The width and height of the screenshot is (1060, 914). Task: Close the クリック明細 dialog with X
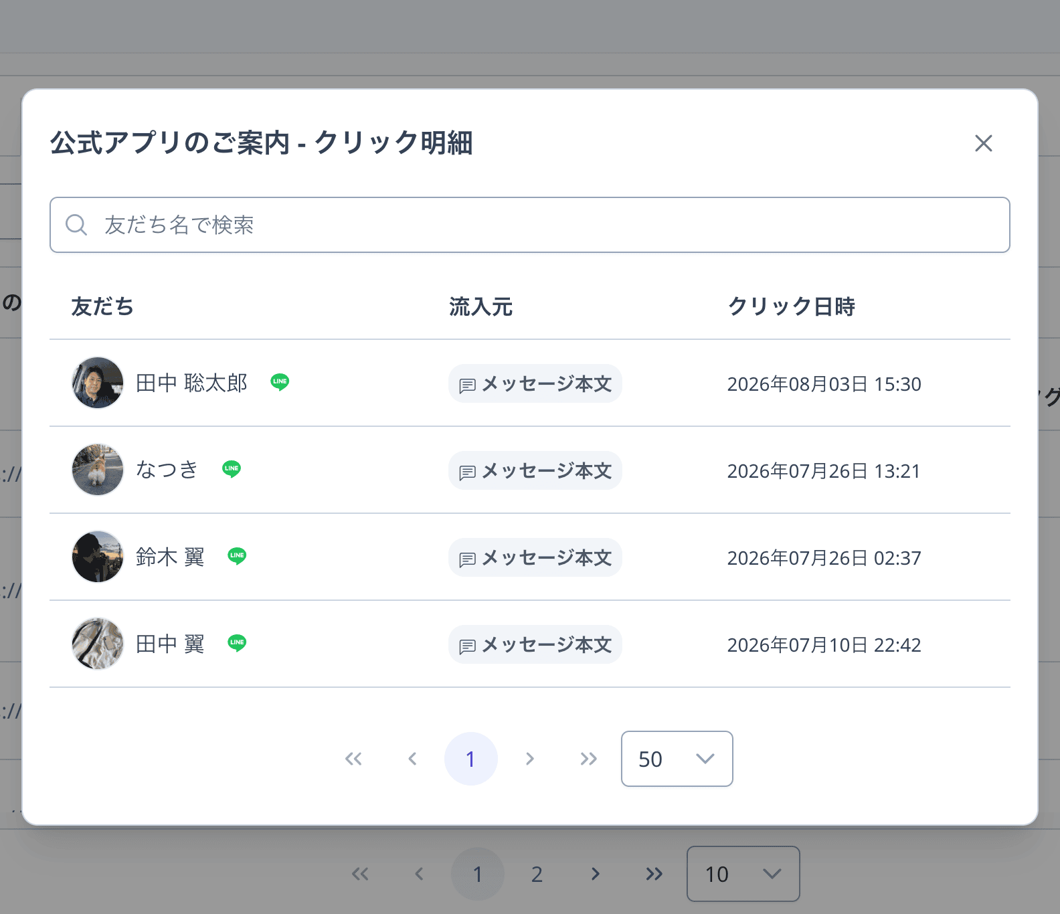[x=983, y=143]
